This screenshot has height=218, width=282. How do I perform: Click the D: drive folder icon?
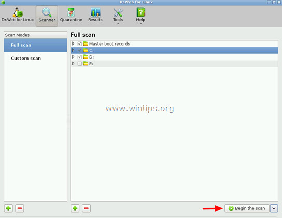pyautogui.click(x=86, y=57)
